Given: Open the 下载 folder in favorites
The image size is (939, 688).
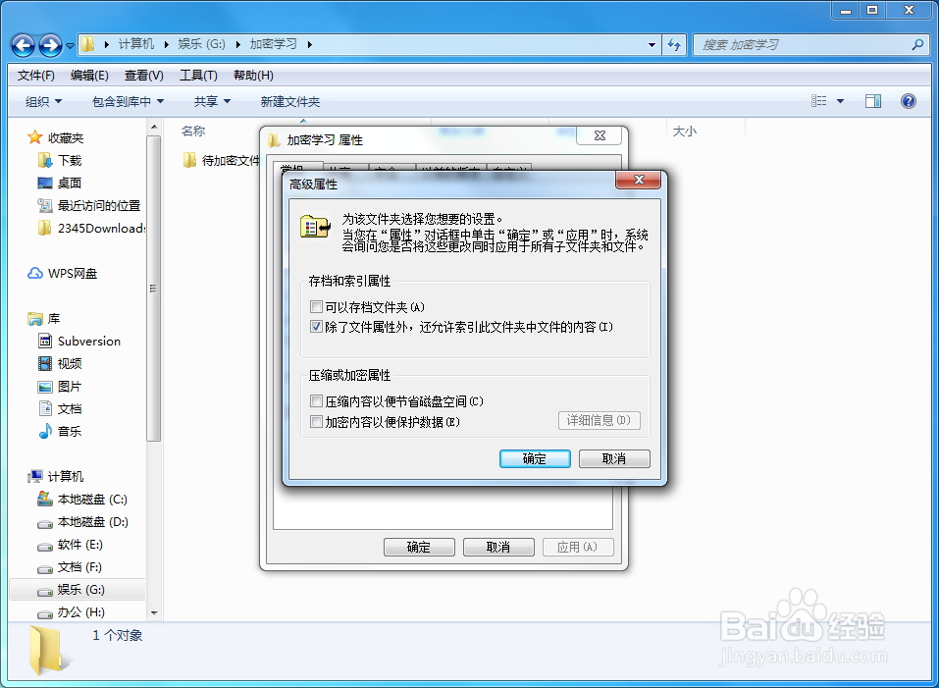Looking at the screenshot, I should 72,159.
